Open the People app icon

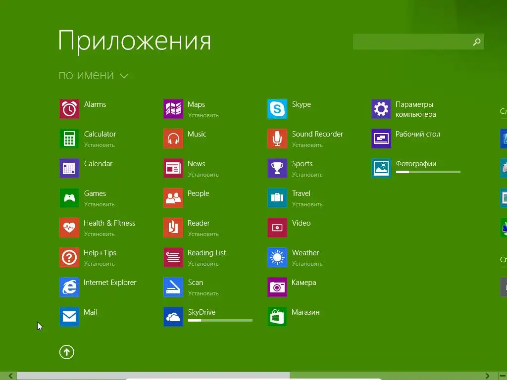173,198
